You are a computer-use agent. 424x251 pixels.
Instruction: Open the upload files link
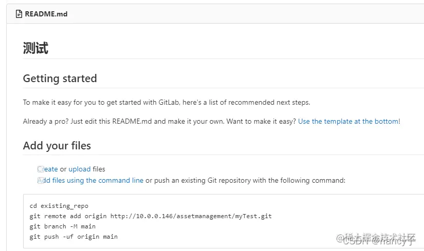(x=79, y=169)
